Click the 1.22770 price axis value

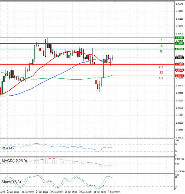[x=179, y=85]
